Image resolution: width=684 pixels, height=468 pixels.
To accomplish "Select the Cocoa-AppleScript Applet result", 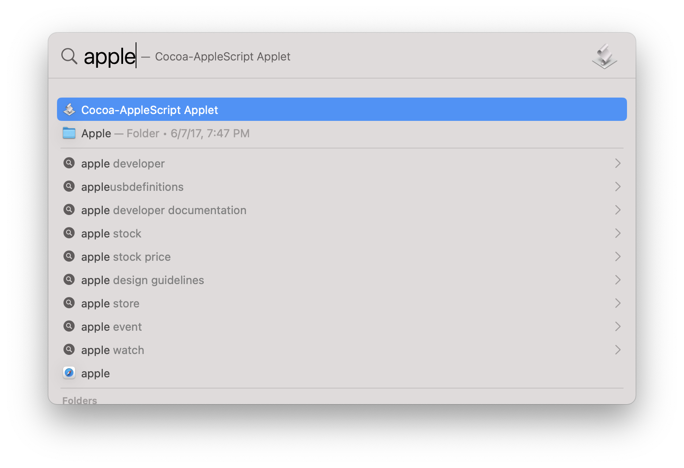I will point(342,110).
